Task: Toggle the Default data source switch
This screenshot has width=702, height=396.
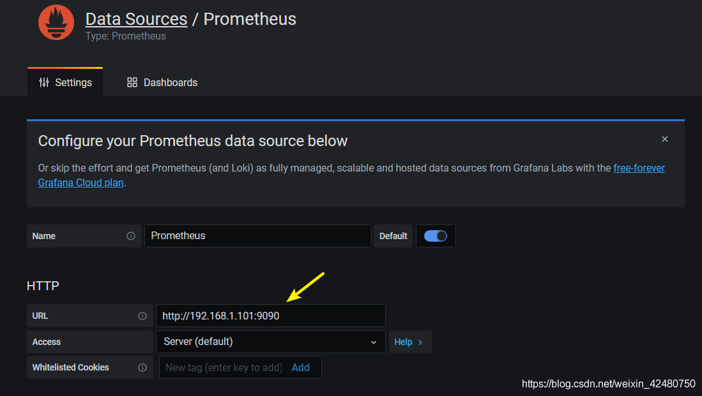Action: [x=436, y=236]
